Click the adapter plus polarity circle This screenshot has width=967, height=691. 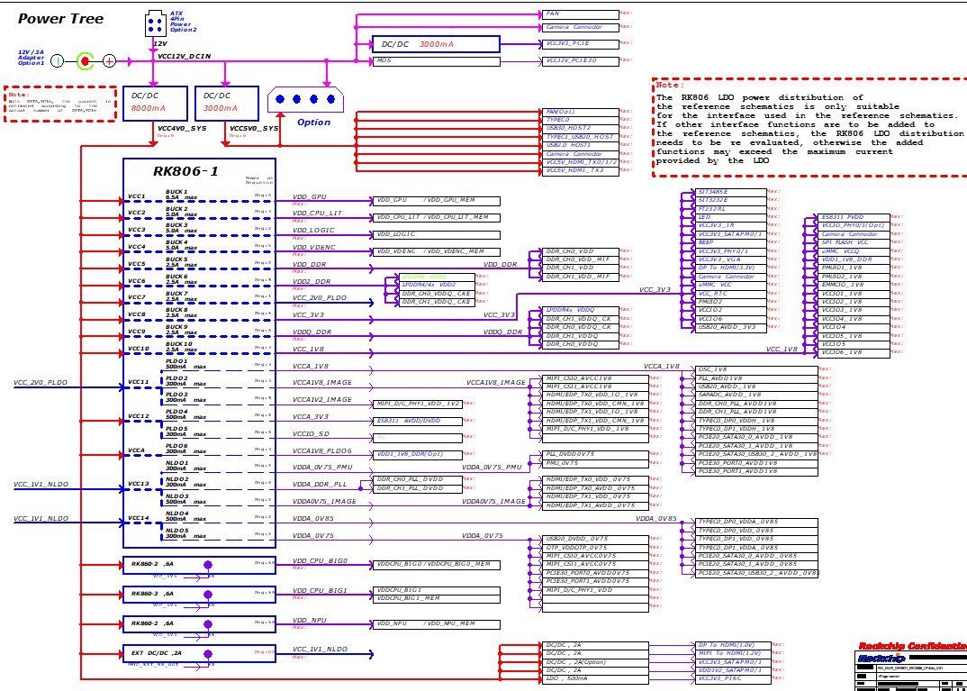point(109,60)
